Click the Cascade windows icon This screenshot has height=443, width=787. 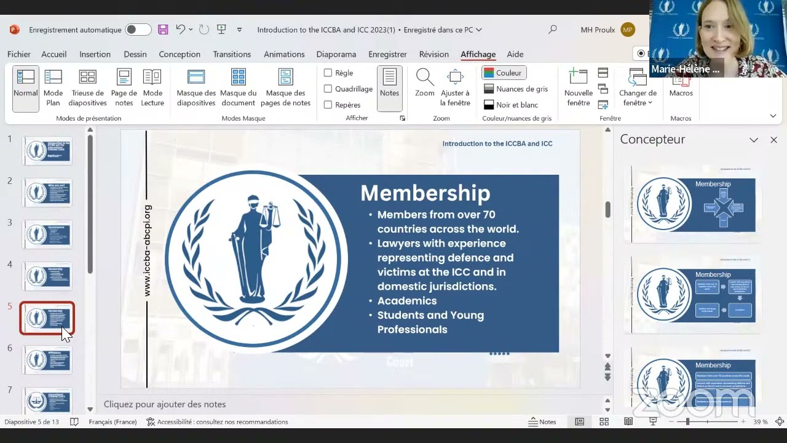pyautogui.click(x=603, y=89)
